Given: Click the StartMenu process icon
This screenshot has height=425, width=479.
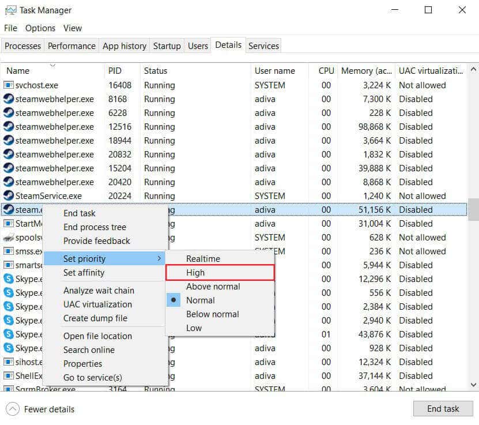Looking at the screenshot, I should (x=9, y=223).
